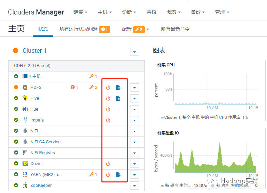This screenshot has height=193, width=267.
Task: Click the Hive stale configuration power icon
Action: point(108,98)
